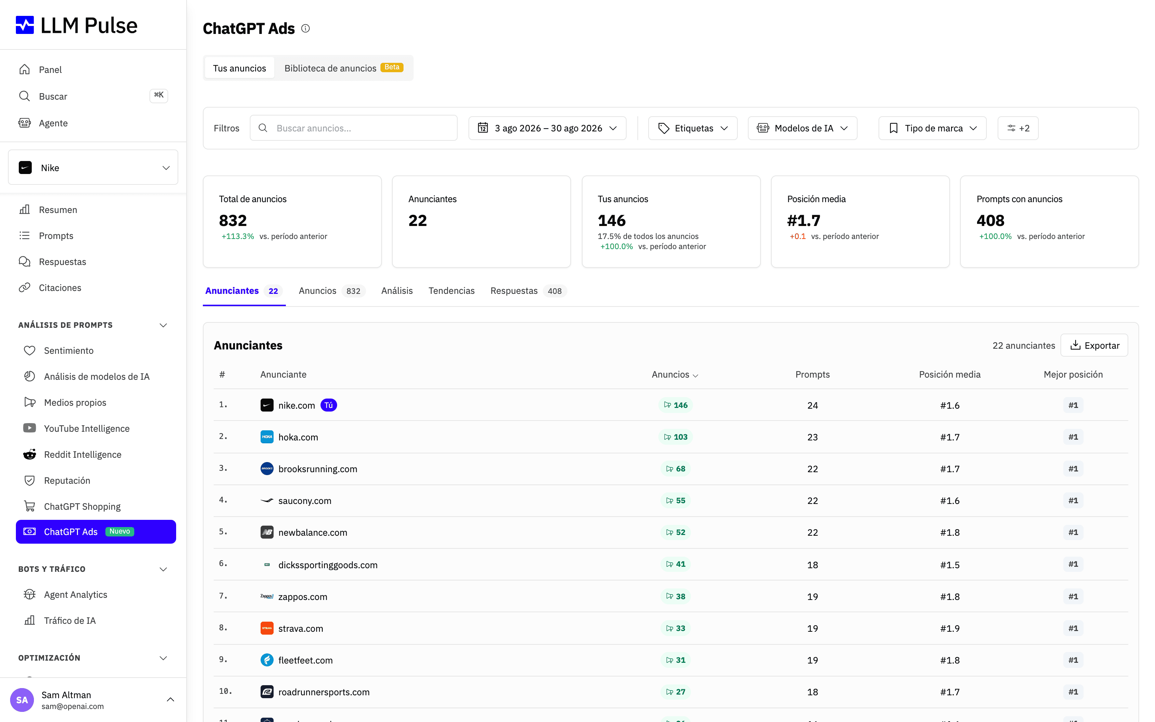Open the YouTube Intelligence play icon

click(x=30, y=428)
